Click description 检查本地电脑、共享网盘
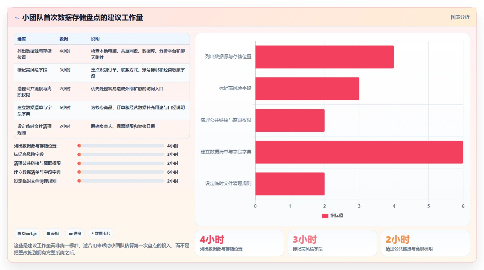Screen dimensions: 484x270 pyautogui.click(x=138, y=54)
